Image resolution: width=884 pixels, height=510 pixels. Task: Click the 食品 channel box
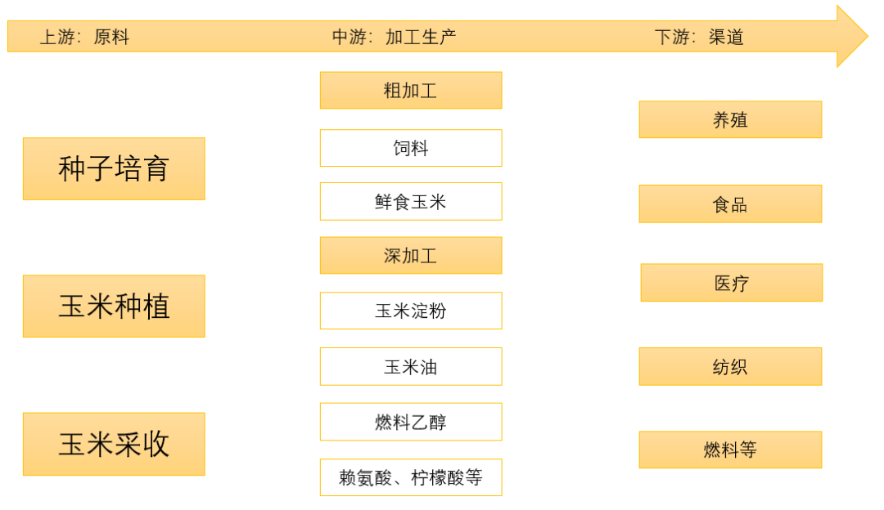[x=730, y=204]
